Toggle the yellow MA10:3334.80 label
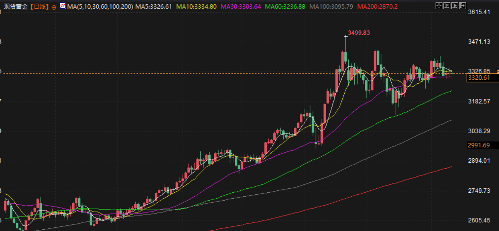 tap(196, 7)
